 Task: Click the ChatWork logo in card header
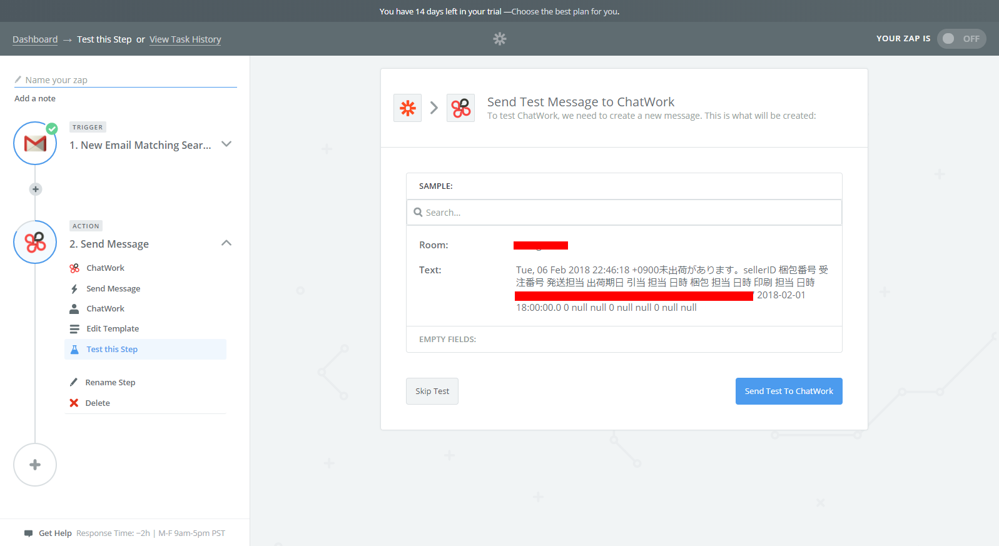tap(460, 108)
